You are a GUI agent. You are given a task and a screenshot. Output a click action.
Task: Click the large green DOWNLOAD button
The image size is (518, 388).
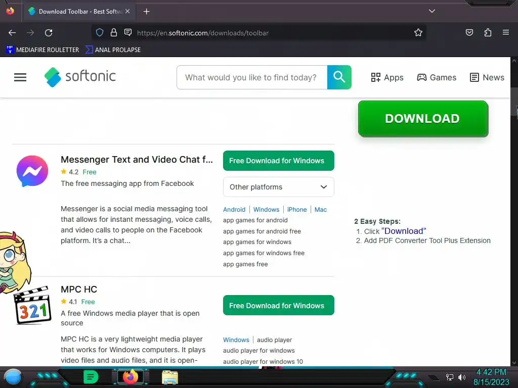point(423,118)
